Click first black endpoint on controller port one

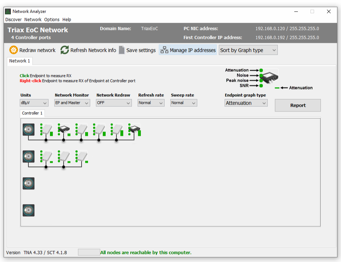tap(64, 129)
